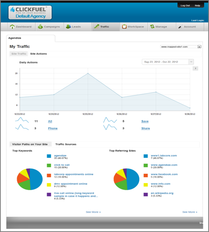Click the blue swatch beside agendize

[49, 156]
